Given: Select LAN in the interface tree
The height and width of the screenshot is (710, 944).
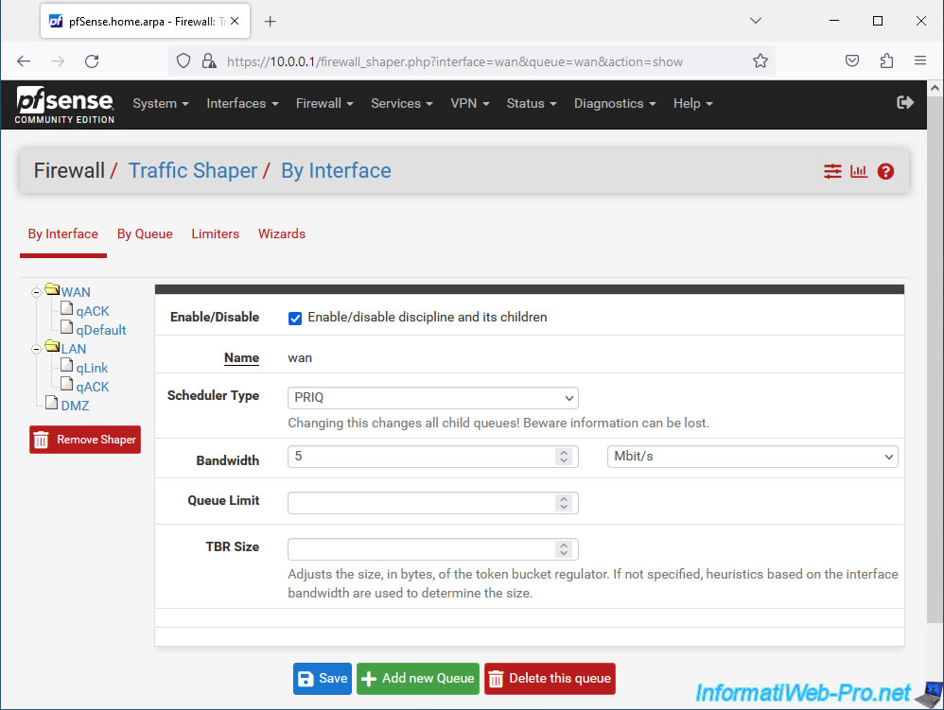Looking at the screenshot, I should click(74, 349).
